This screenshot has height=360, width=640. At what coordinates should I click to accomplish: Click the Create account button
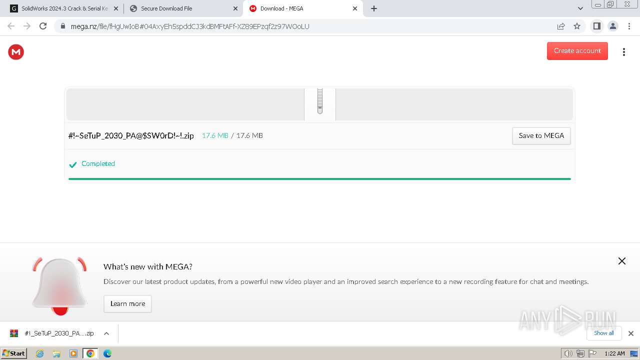point(577,51)
